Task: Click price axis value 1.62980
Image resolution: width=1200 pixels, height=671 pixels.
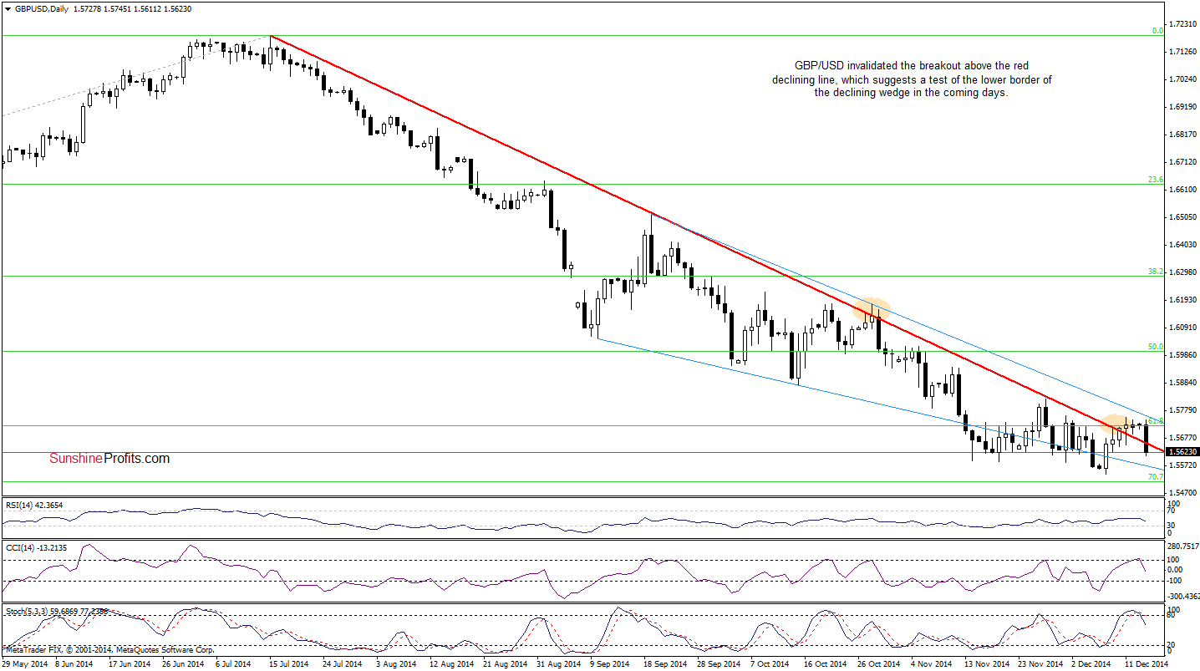Action: click(x=1182, y=272)
